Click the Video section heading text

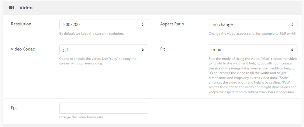(x=26, y=8)
